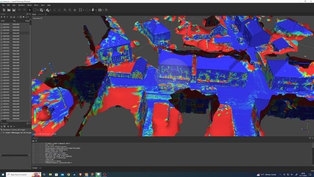Select the Navigation arrow tool

30,10
